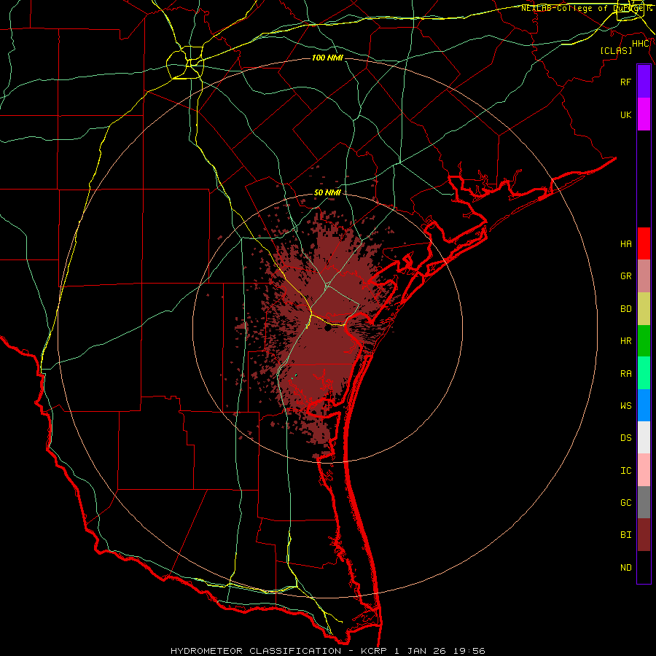Click the radar site black dot at center
This screenshot has width=656, height=656.
click(x=327, y=328)
